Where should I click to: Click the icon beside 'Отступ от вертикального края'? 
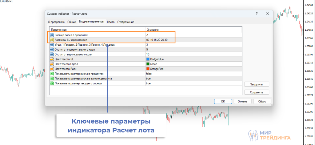pyautogui.click(x=52, y=54)
